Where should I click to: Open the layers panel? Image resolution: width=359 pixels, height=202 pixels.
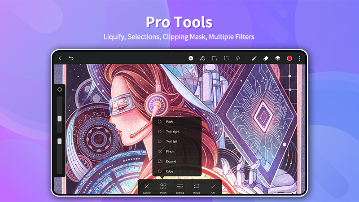coord(277,58)
